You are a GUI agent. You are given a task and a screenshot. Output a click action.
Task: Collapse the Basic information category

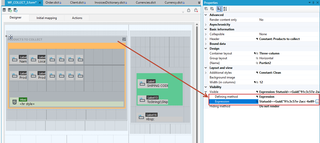206,29
